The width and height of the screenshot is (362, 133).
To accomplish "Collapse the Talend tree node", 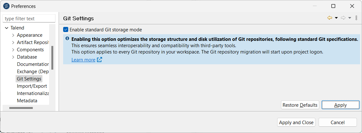I will (7, 28).
